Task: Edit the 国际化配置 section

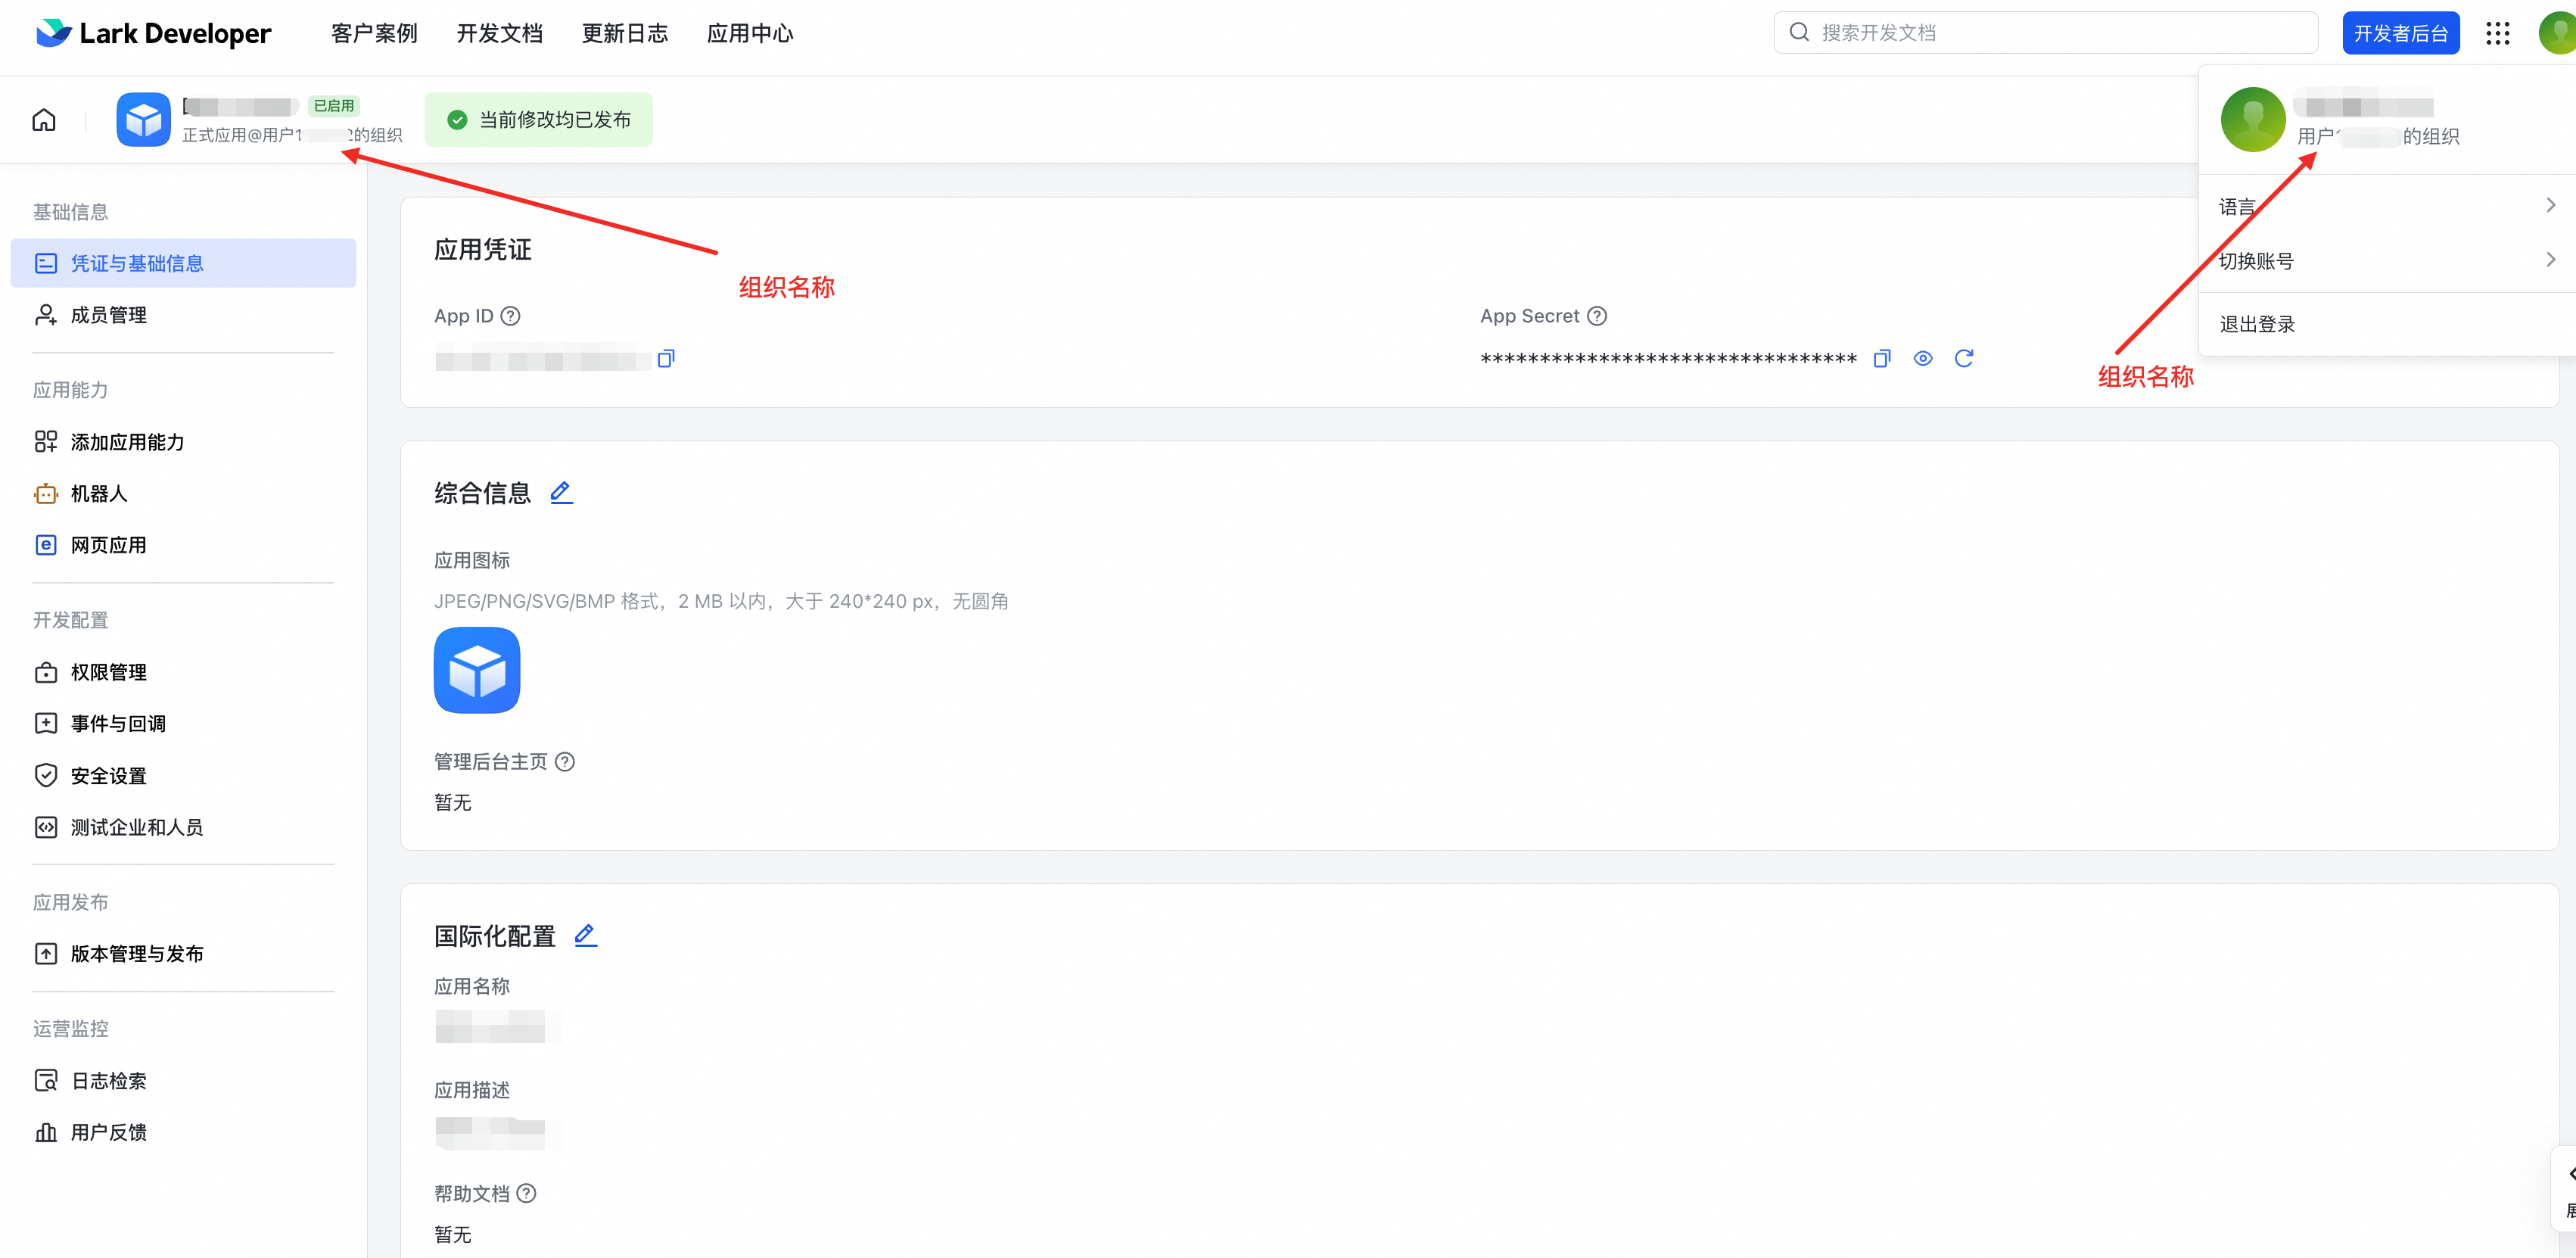Action: tap(585, 935)
